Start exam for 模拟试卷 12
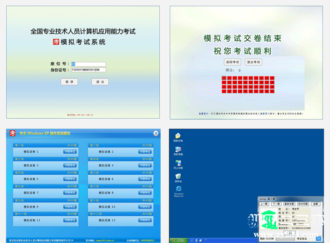Viewport: 330px width, 243px height. click(x=145, y=220)
